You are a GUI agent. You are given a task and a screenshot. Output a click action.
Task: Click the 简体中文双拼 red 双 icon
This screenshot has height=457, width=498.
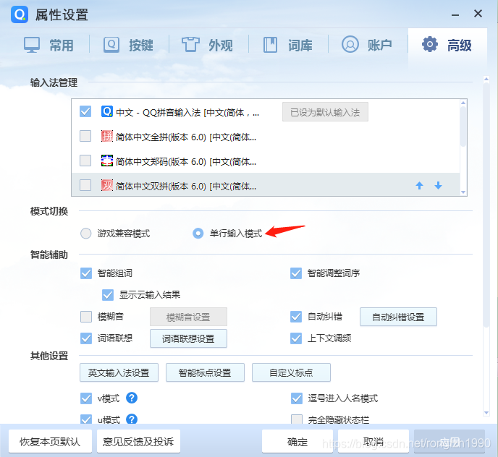[x=106, y=185]
